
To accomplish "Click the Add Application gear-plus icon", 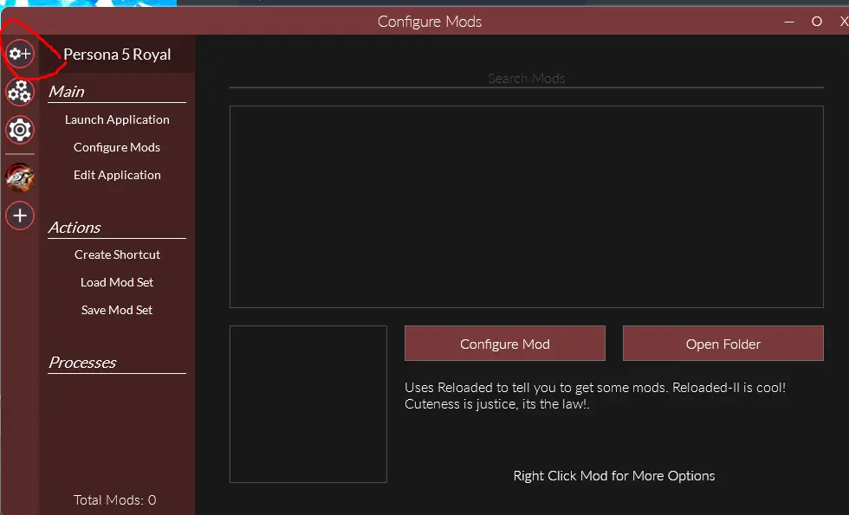I will click(20, 54).
